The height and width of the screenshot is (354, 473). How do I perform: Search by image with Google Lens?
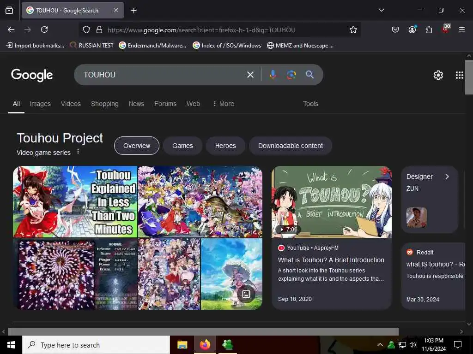[291, 75]
